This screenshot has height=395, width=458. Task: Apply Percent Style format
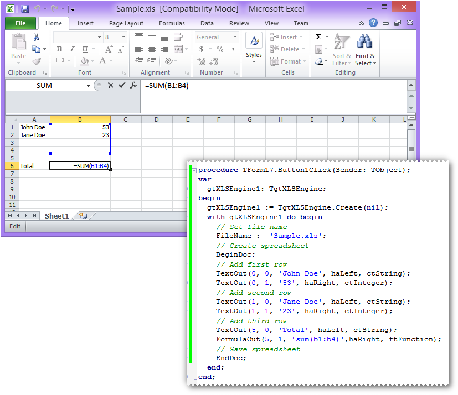(x=220, y=49)
